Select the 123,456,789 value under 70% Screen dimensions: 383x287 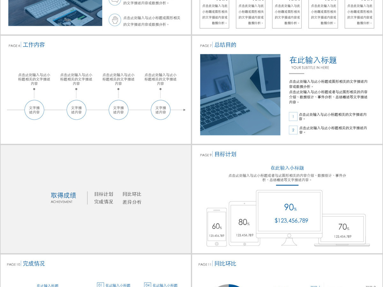pyautogui.click(x=343, y=237)
